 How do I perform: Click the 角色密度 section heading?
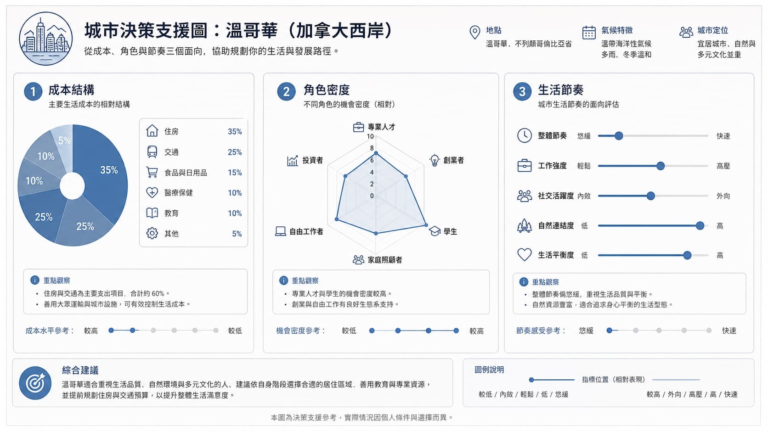(327, 90)
